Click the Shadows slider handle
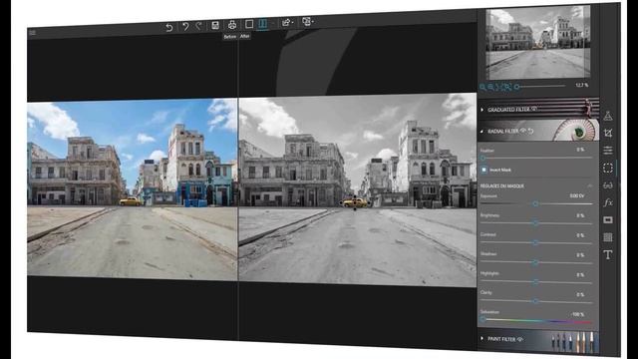638x359 pixels. [536, 262]
